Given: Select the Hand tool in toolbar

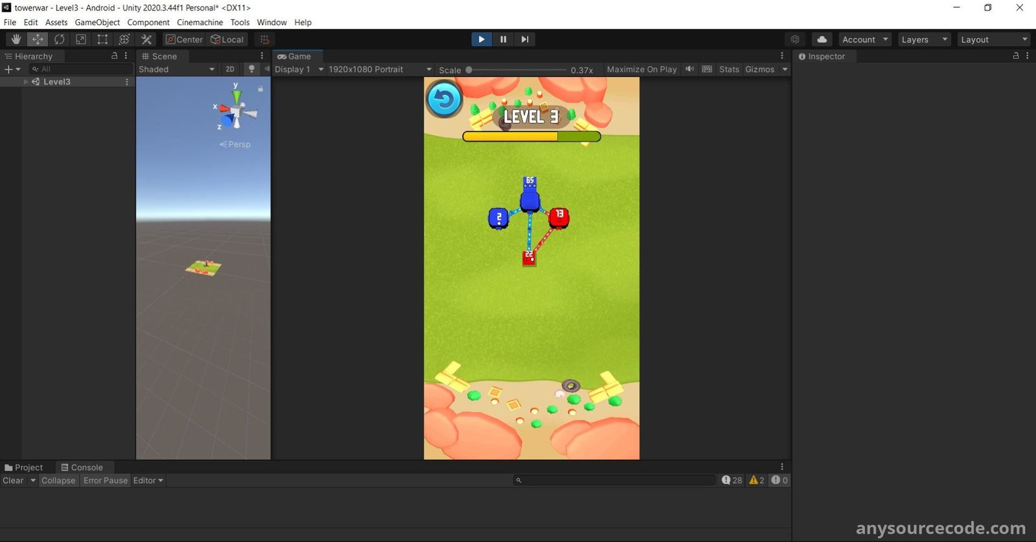Looking at the screenshot, I should tap(16, 39).
